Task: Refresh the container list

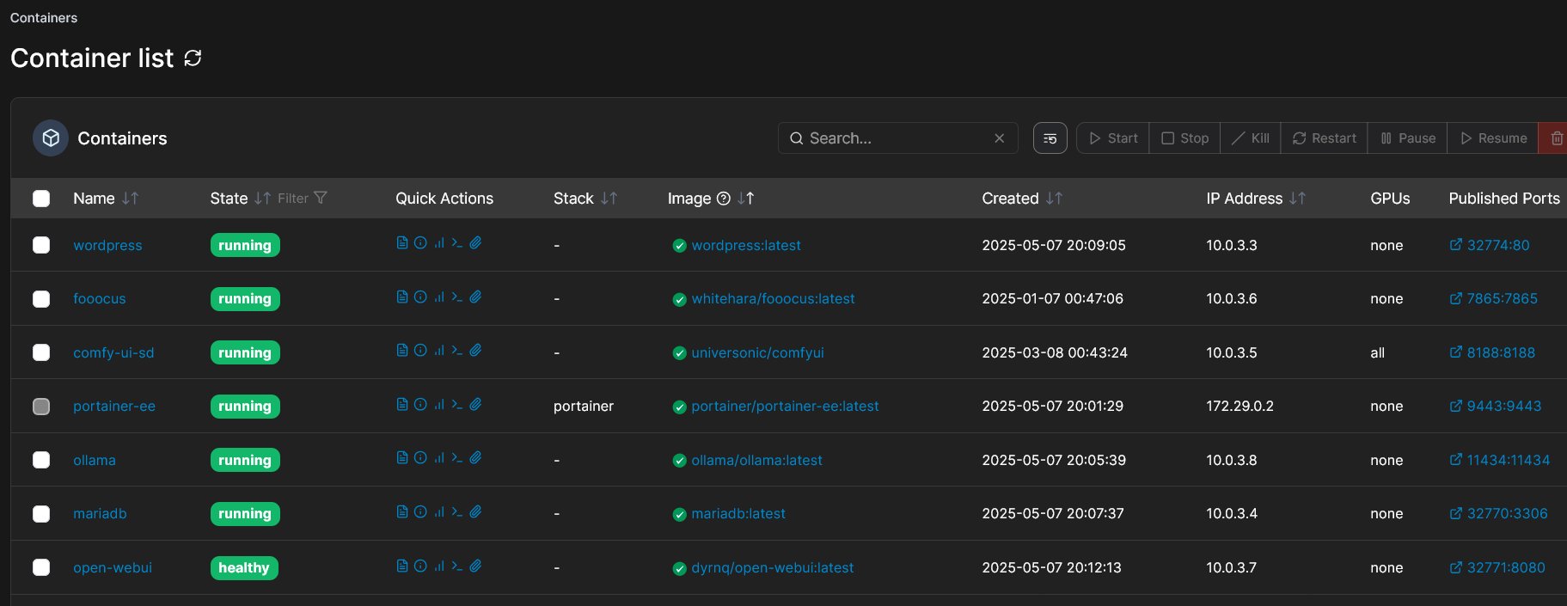Action: (193, 58)
